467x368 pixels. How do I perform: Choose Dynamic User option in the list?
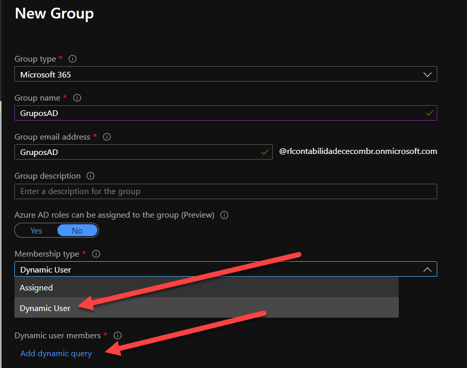coord(207,308)
